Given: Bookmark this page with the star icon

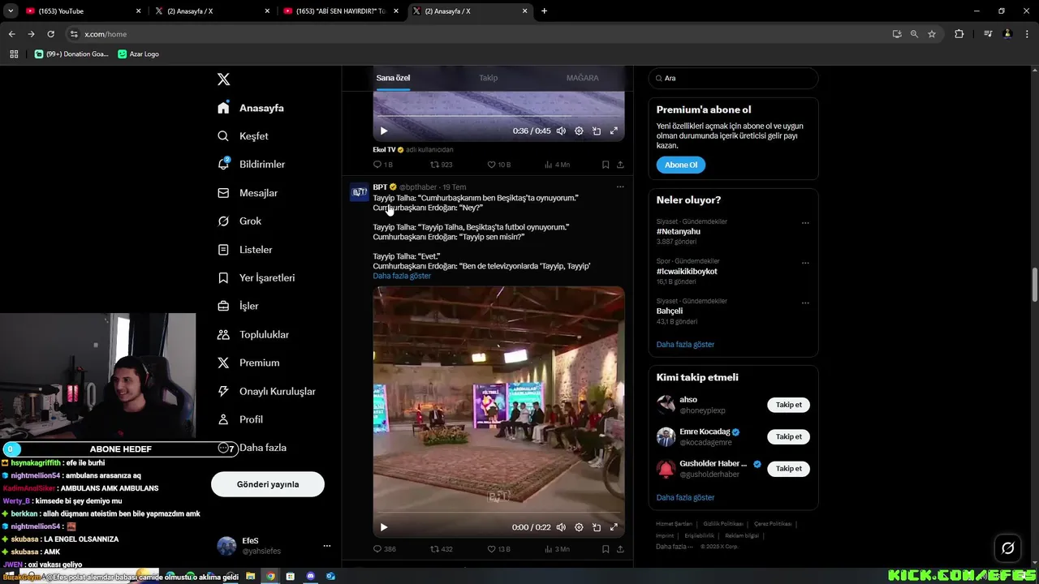Looking at the screenshot, I should pyautogui.click(x=932, y=34).
